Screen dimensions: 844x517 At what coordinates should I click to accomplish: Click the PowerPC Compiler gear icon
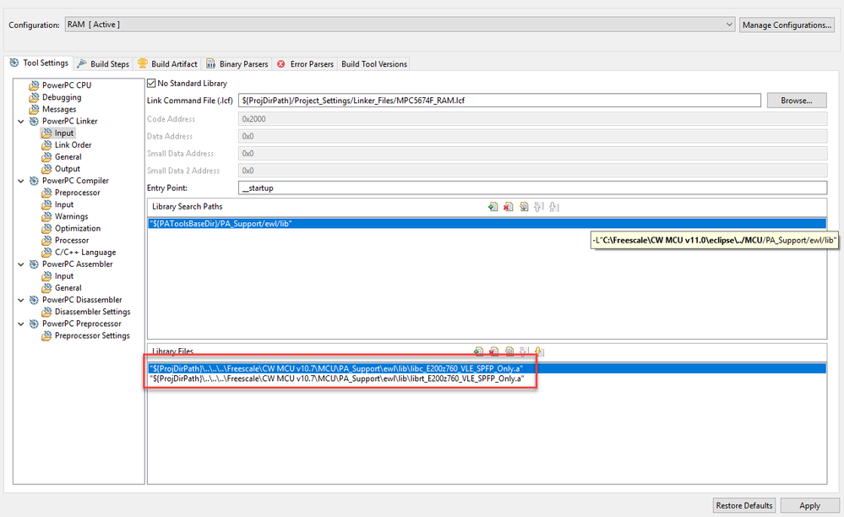click(34, 181)
